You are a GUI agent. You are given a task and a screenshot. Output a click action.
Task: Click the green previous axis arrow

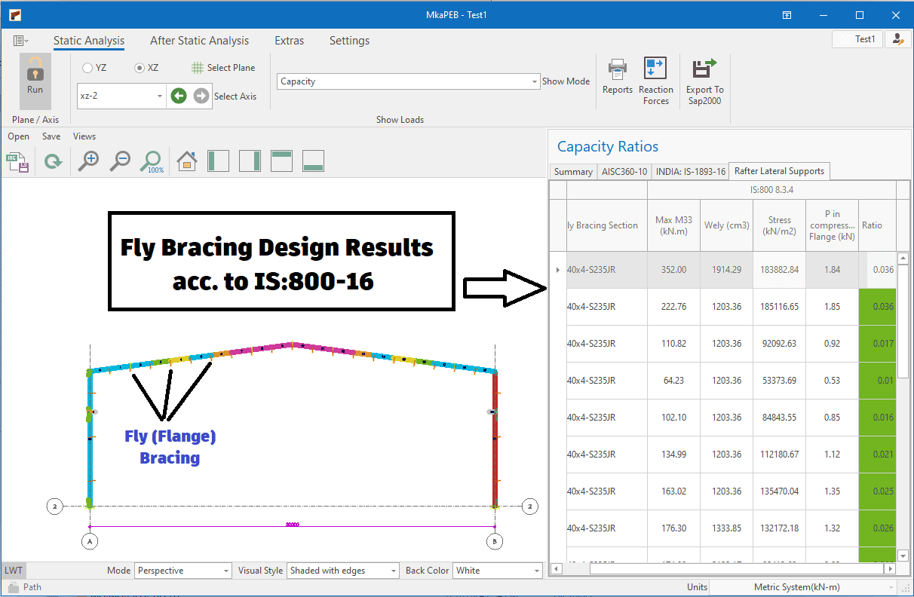click(178, 96)
